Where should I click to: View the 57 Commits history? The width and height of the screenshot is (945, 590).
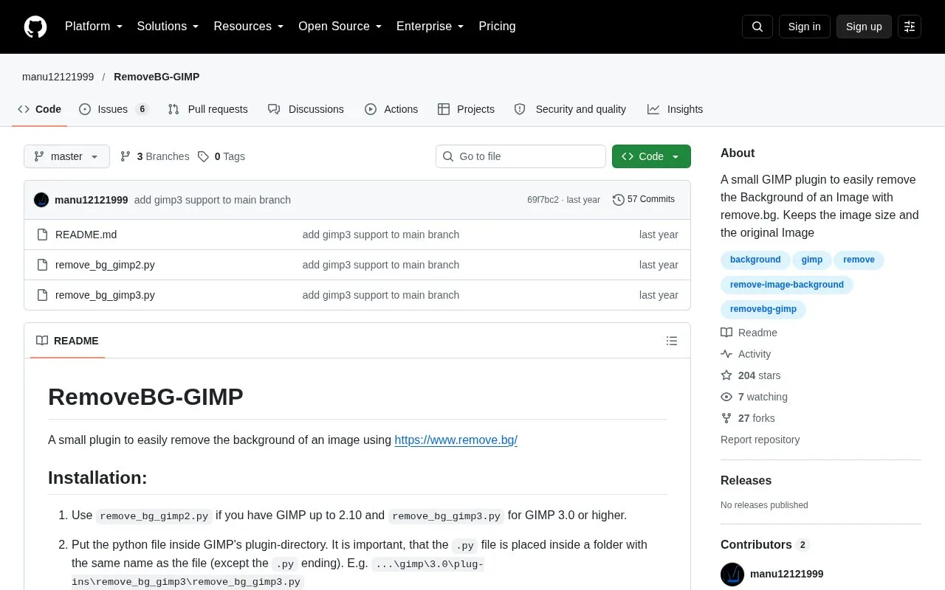[644, 200]
